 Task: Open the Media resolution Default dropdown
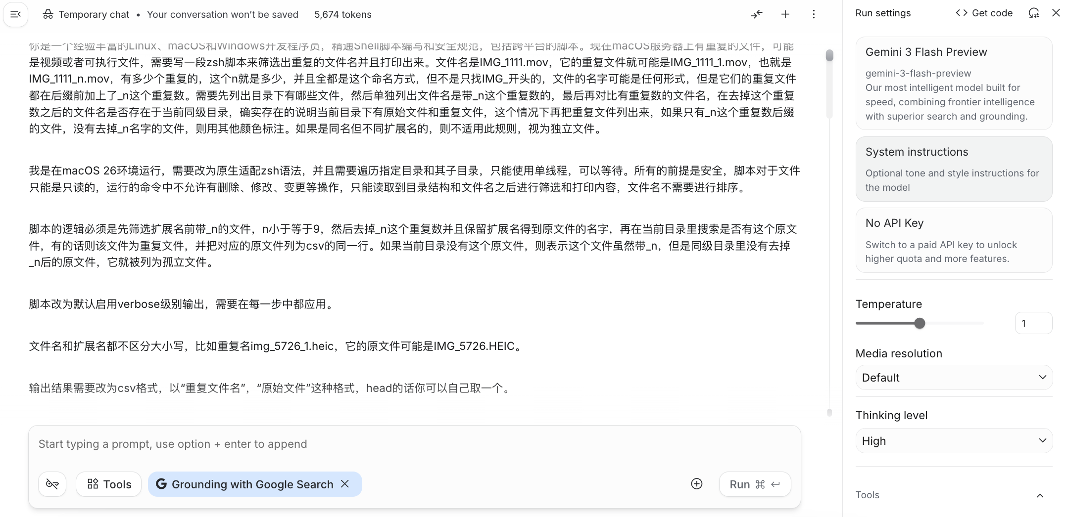tap(954, 378)
